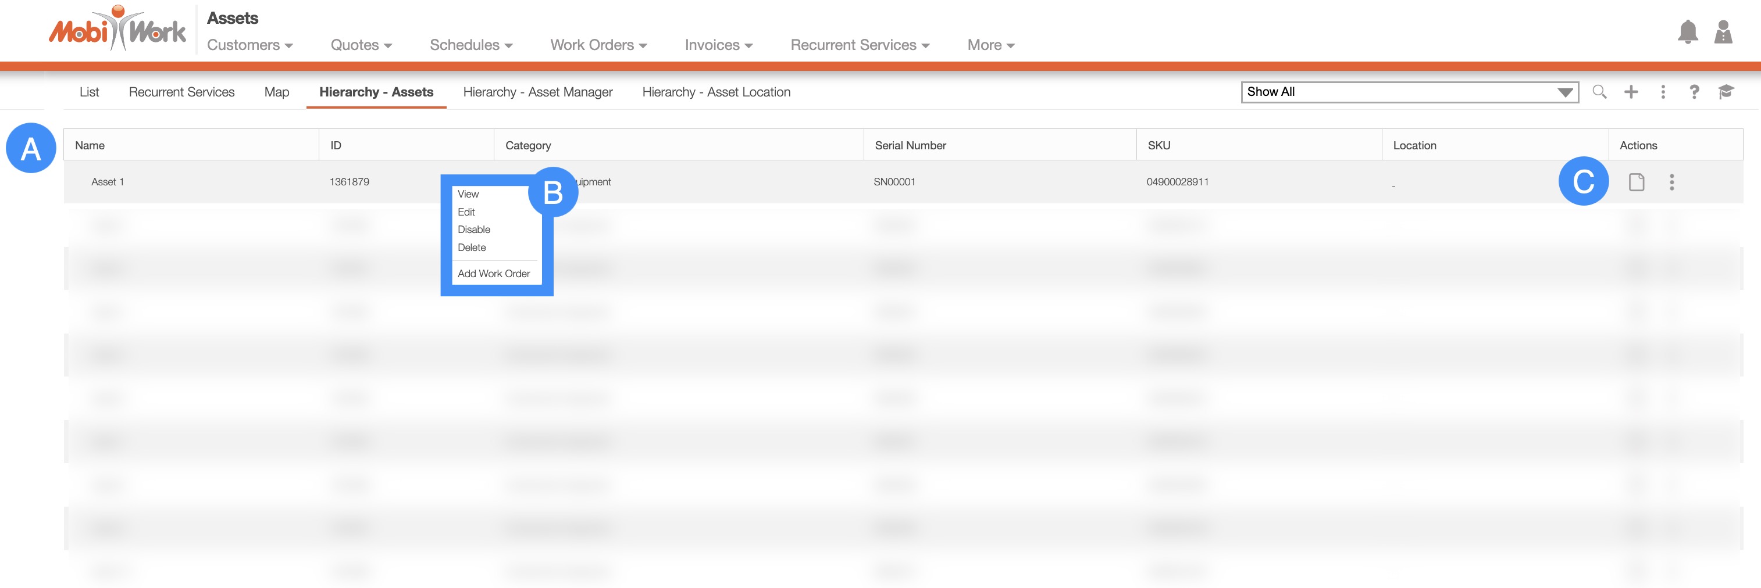Switch to the Map tab
Viewport: 1761px width, 588px height.
tap(277, 92)
